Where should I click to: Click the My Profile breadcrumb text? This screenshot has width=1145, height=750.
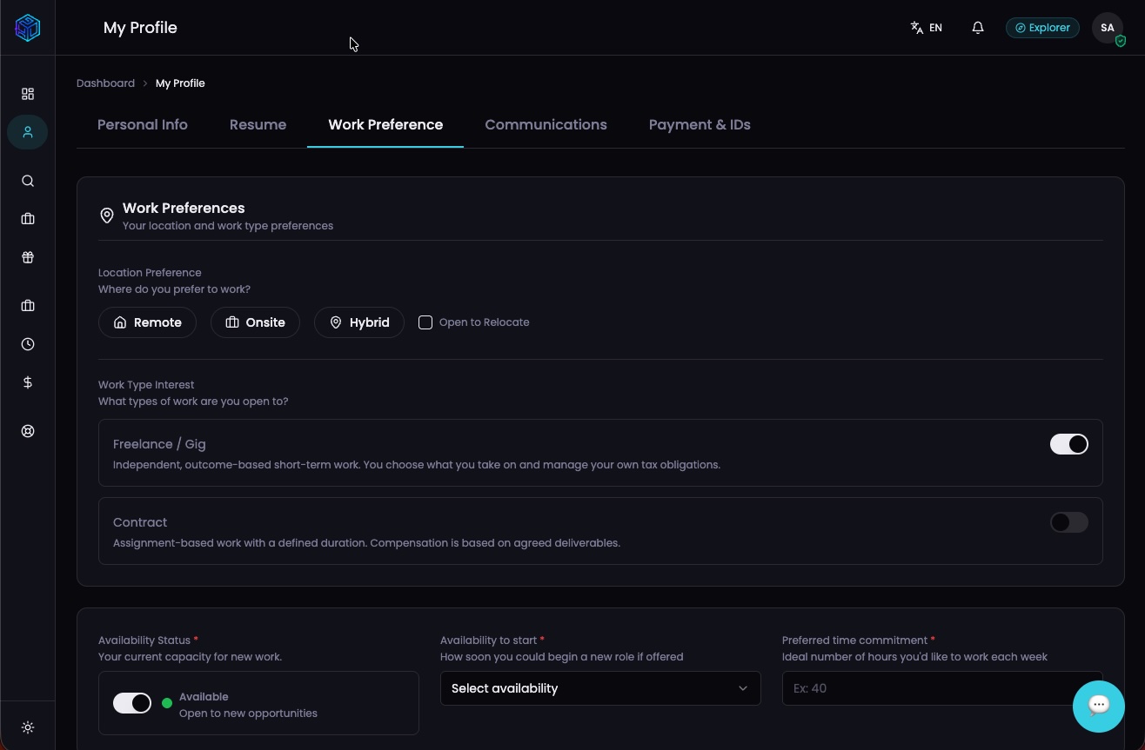click(x=180, y=83)
